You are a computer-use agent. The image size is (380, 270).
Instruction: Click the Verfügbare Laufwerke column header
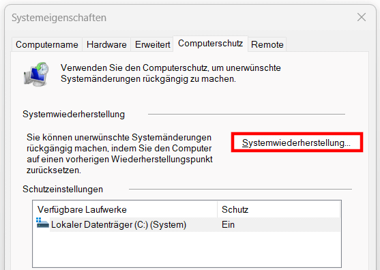(126, 209)
